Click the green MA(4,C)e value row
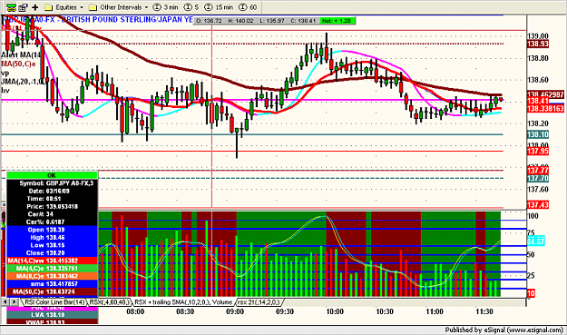The image size is (567, 335). click(x=52, y=269)
